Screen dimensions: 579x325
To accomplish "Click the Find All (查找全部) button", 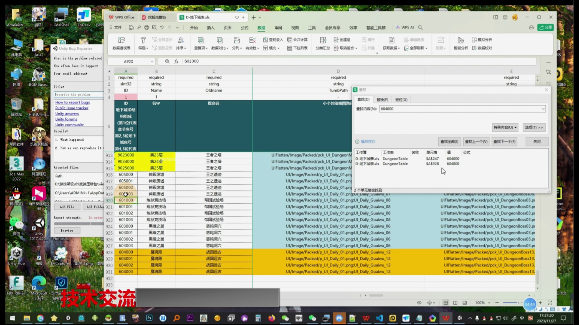I will tap(449, 142).
